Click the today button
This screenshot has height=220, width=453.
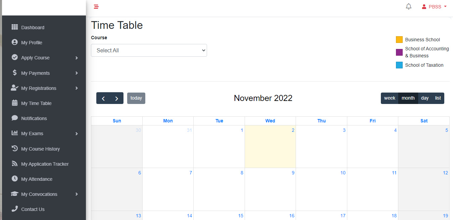pyautogui.click(x=136, y=98)
